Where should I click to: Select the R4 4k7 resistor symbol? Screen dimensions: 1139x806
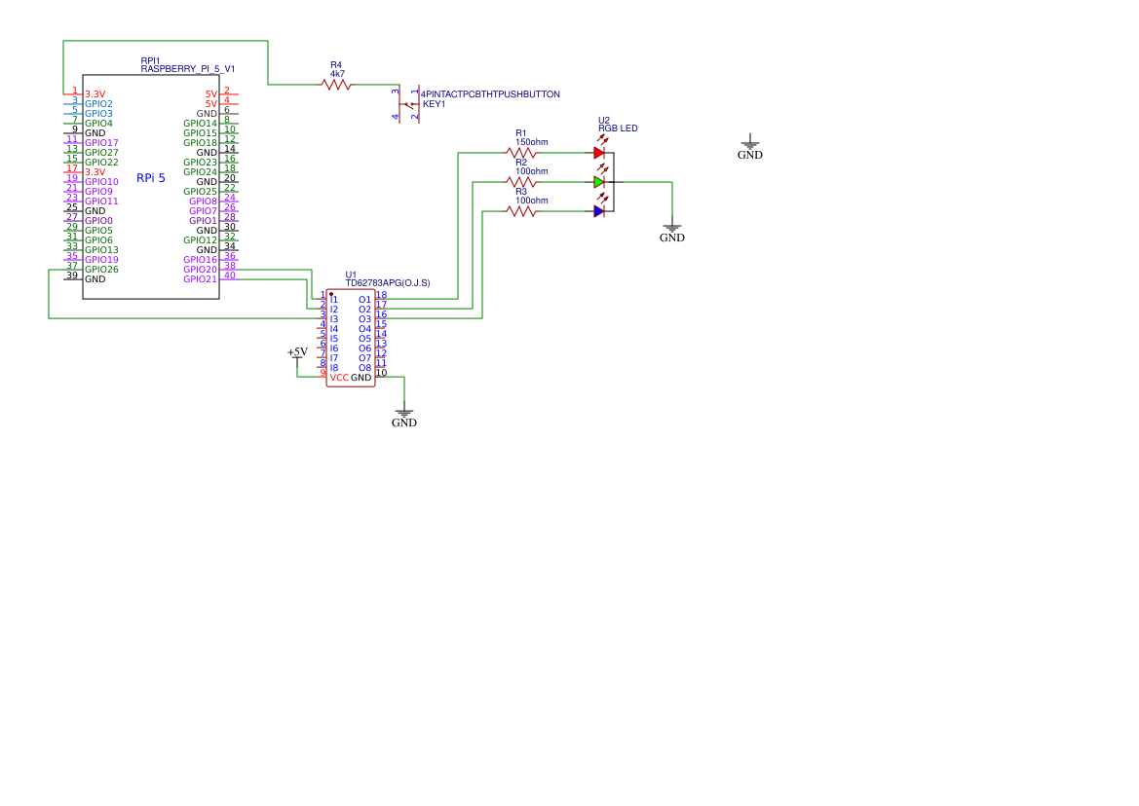(x=336, y=85)
